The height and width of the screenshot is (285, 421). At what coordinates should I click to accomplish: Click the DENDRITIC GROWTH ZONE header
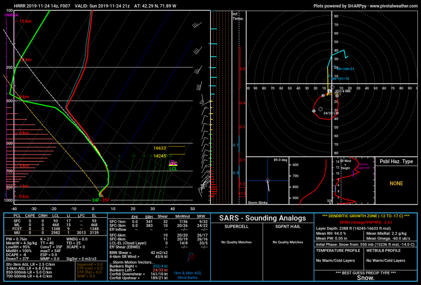(366, 216)
